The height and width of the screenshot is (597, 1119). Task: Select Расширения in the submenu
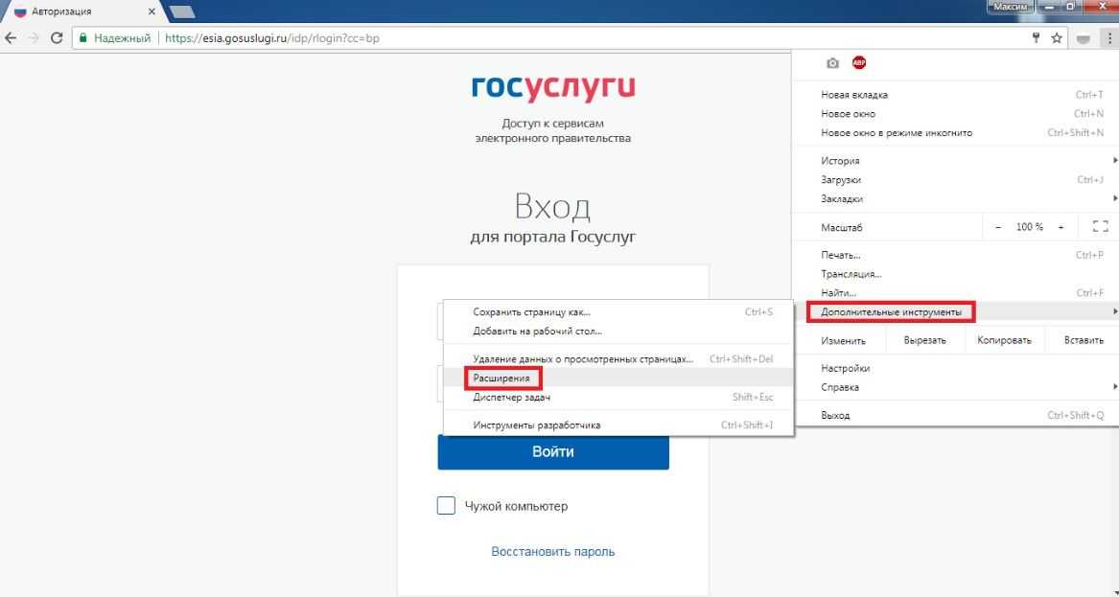(x=501, y=379)
